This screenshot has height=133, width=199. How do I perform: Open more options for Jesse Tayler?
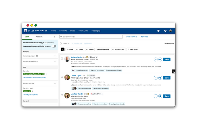click(x=156, y=78)
